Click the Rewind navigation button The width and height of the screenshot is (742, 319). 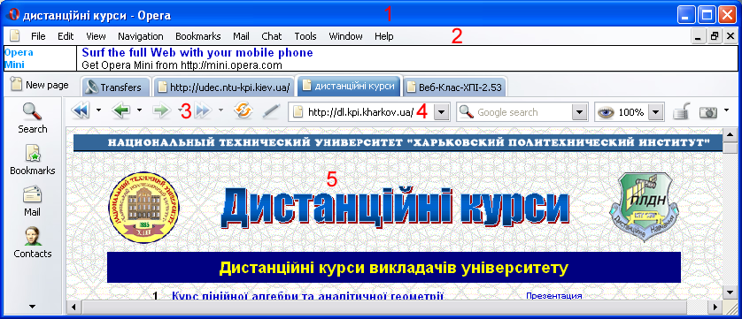point(80,111)
